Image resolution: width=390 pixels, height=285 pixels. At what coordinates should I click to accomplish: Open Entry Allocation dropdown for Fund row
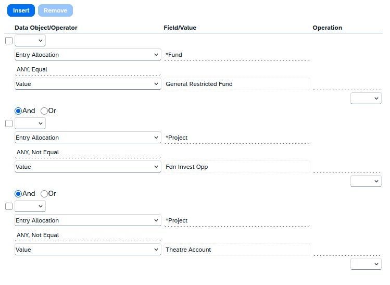[x=88, y=55]
